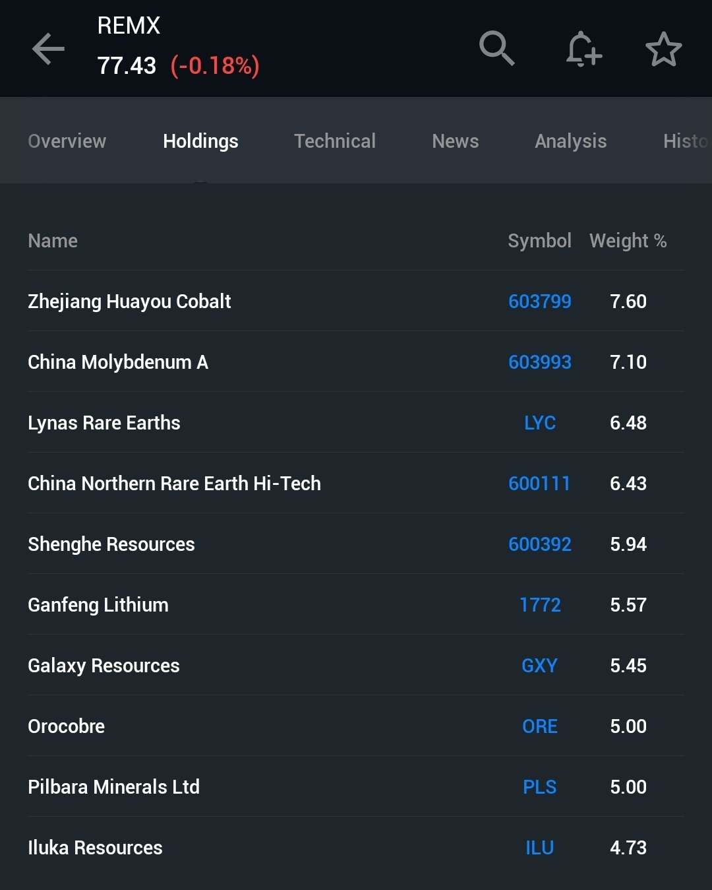The image size is (712, 890).
Task: Open symbol link 600392
Action: tap(540, 544)
